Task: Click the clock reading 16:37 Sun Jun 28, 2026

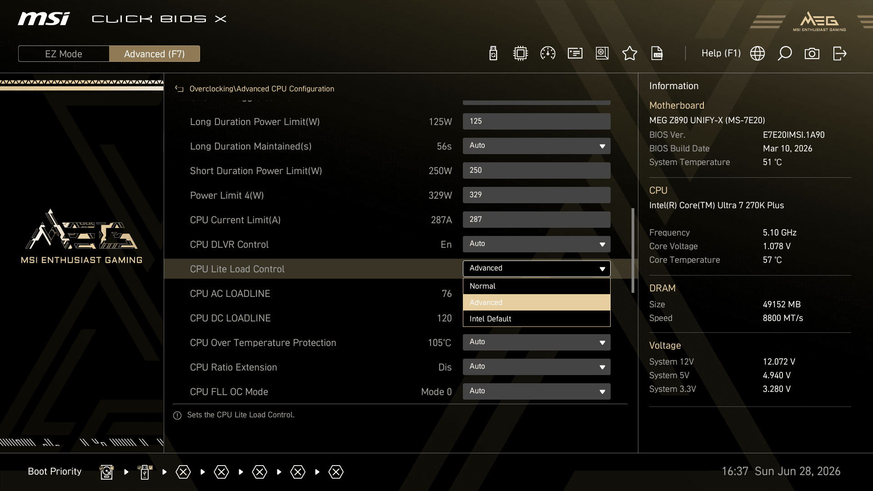Action: coord(781,471)
